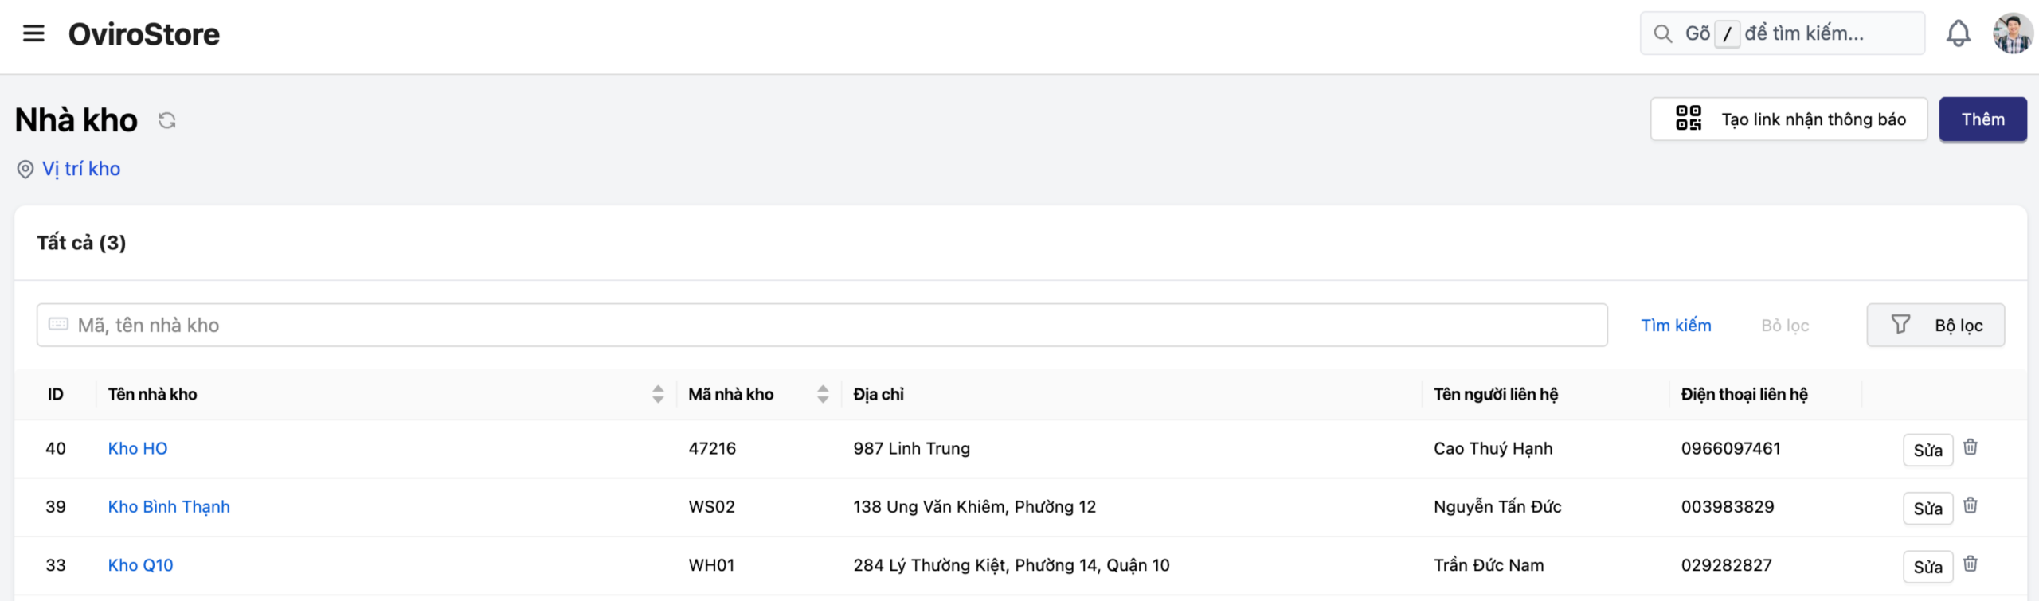Open the Kho Bình Thạnh warehouse link

169,507
